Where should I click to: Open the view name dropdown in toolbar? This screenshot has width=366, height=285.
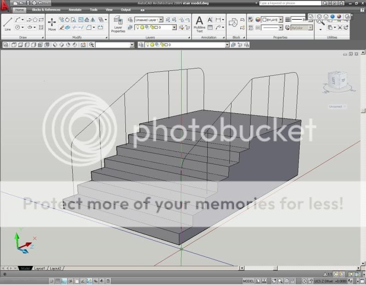(132, 45)
